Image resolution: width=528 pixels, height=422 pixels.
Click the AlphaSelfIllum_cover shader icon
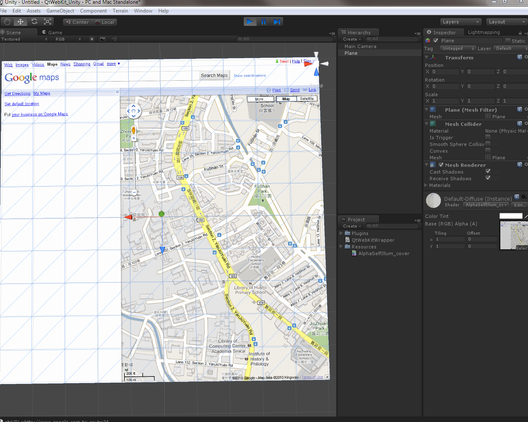pyautogui.click(x=354, y=253)
